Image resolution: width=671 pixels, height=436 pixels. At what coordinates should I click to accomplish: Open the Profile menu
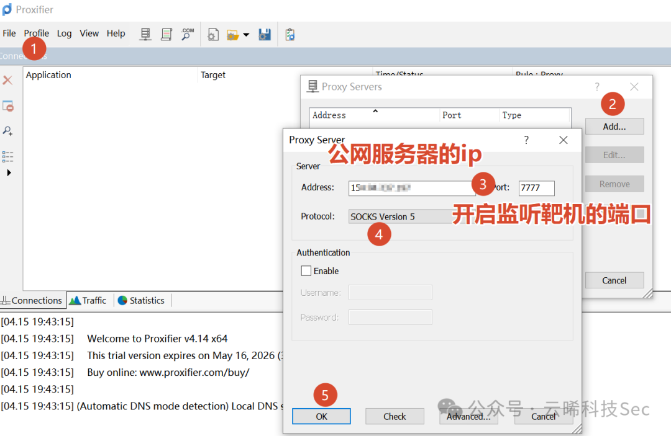[37, 33]
